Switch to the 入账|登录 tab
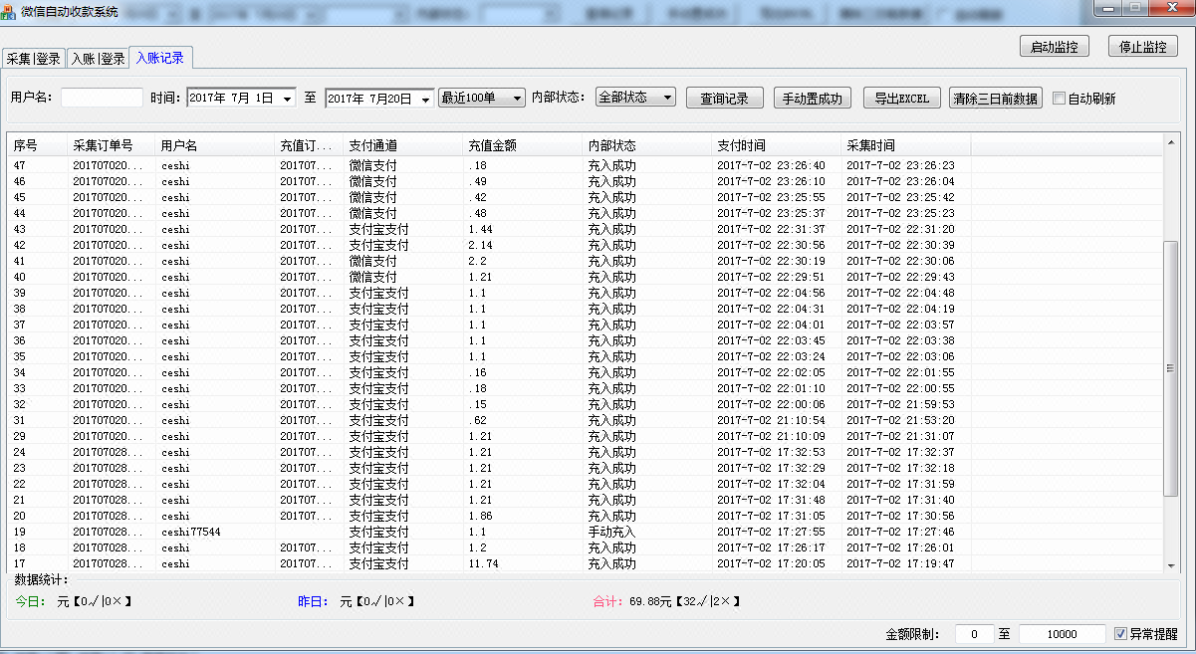This screenshot has width=1196, height=654. 98,59
